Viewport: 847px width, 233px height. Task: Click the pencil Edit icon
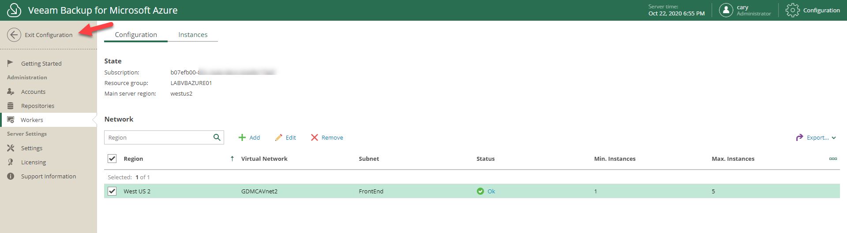pyautogui.click(x=278, y=137)
